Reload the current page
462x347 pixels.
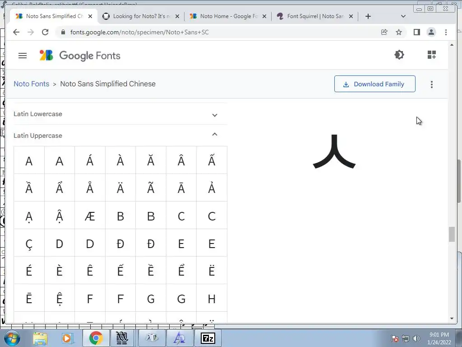point(45,32)
